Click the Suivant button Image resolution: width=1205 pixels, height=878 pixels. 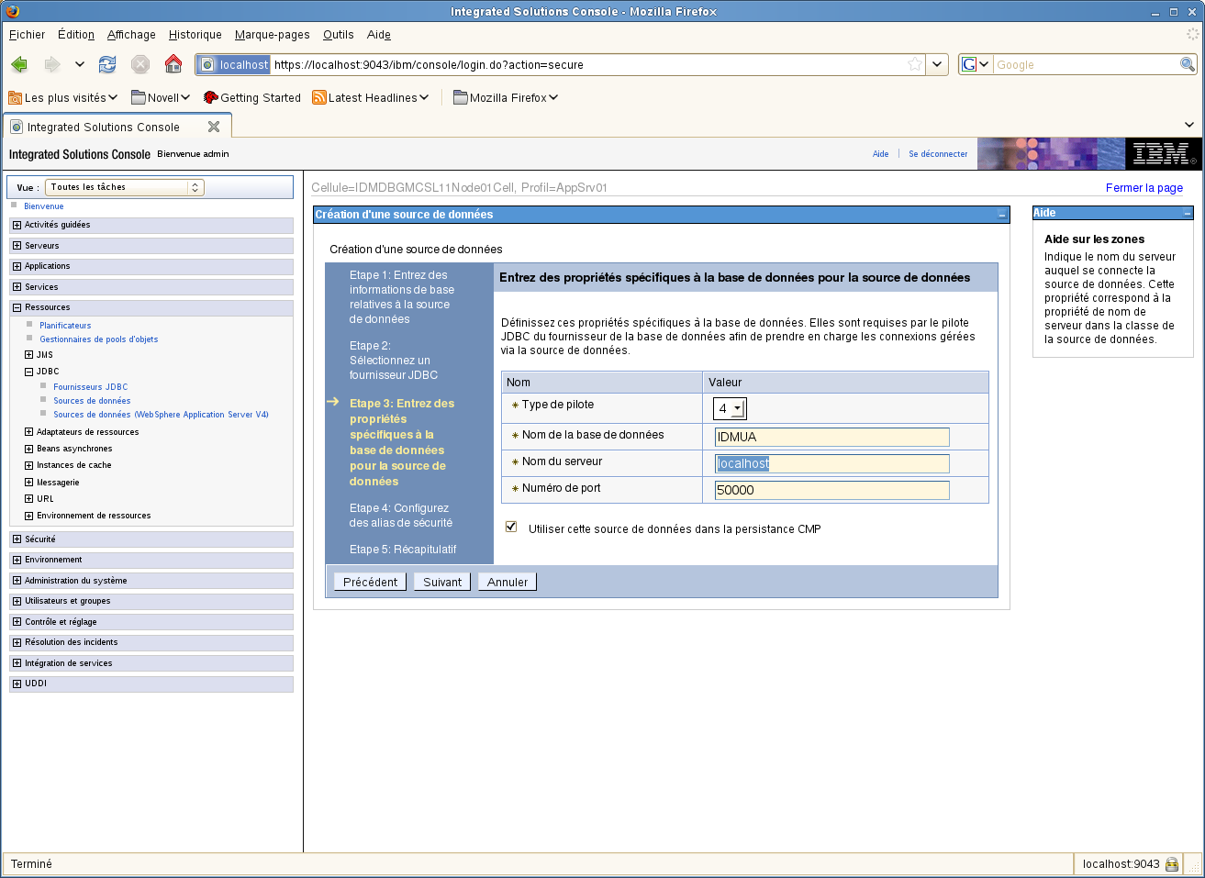(442, 582)
